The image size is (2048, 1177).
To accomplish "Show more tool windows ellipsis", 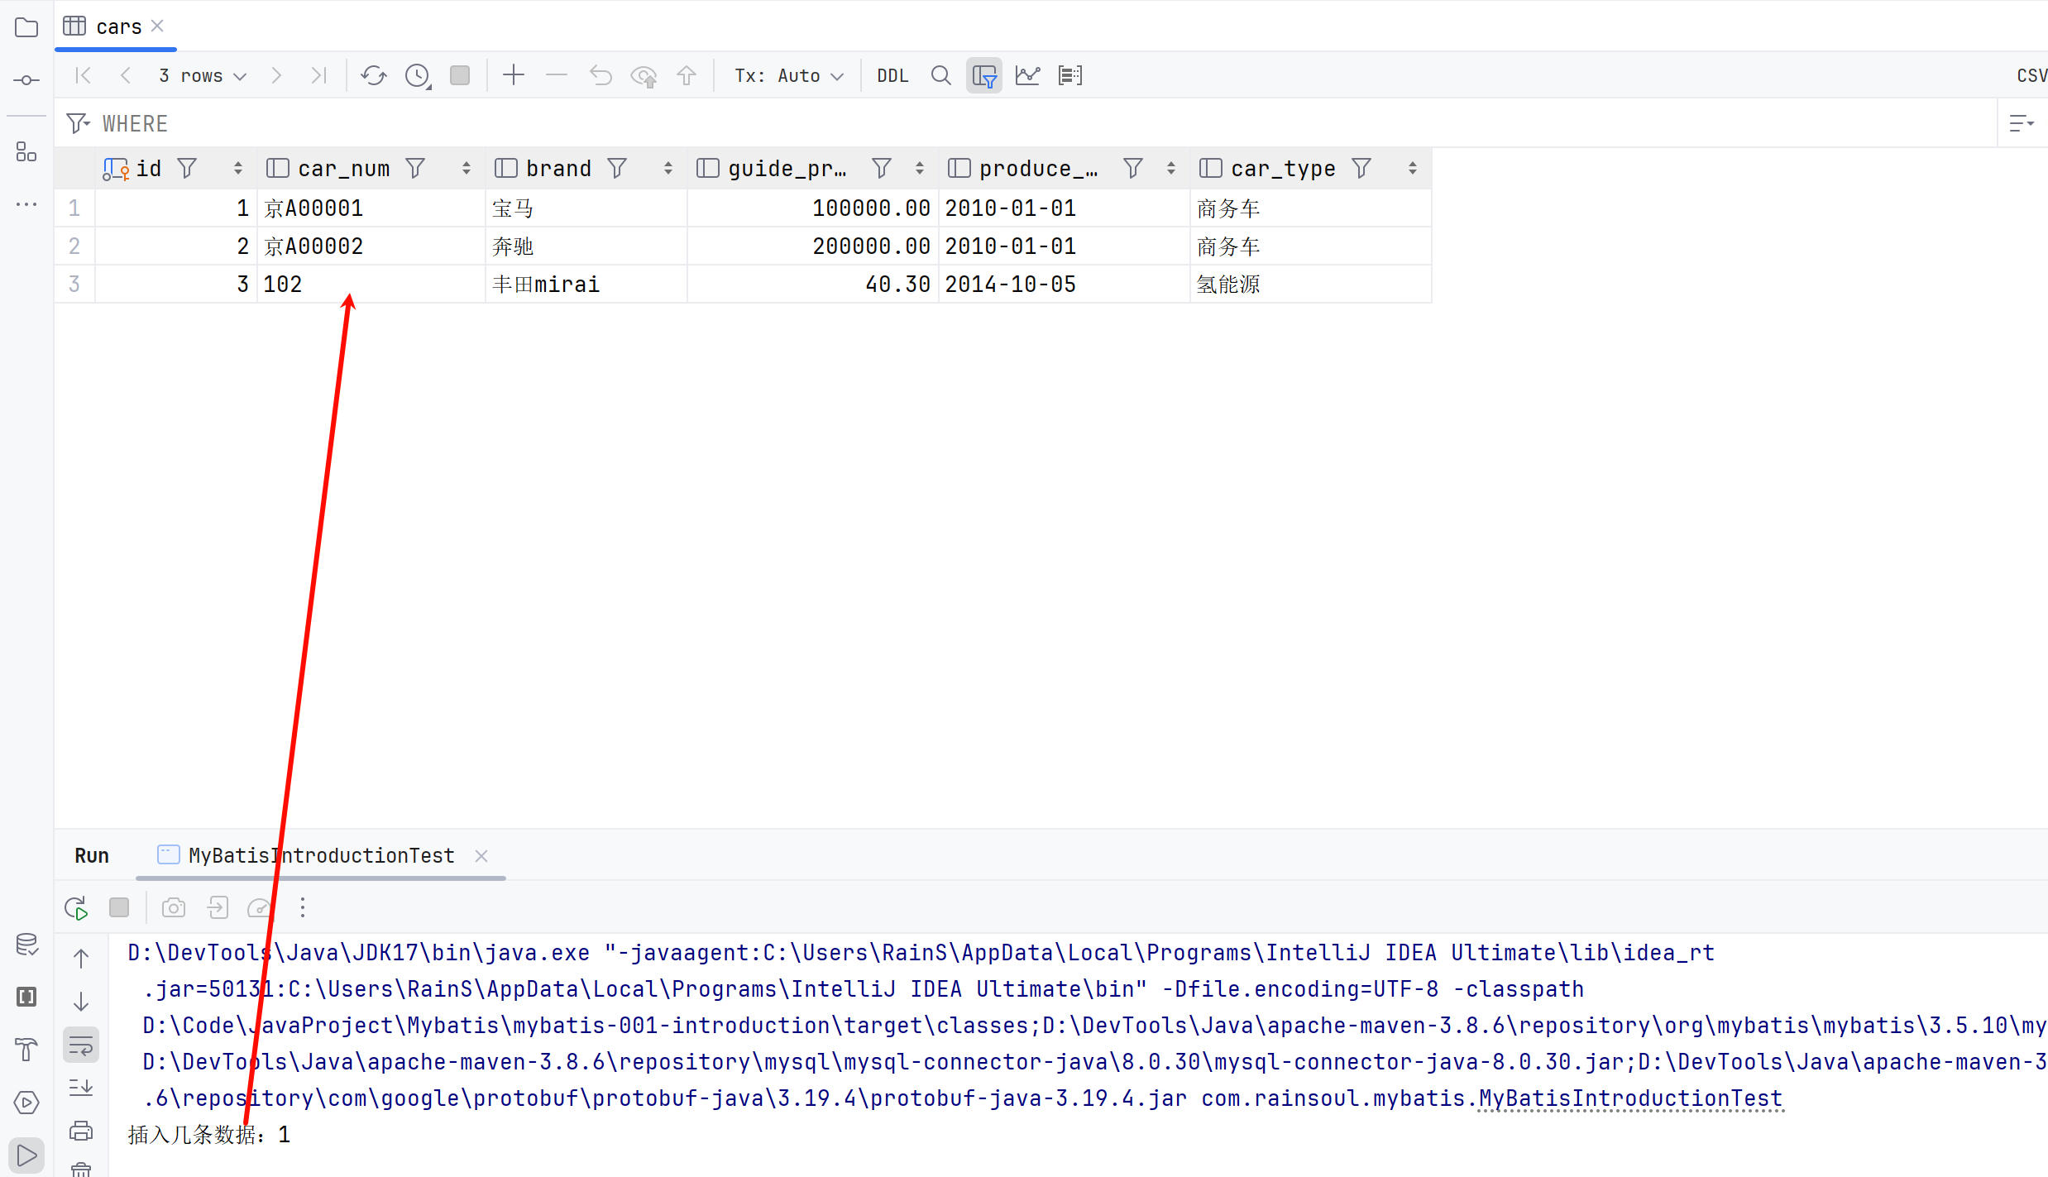I will pyautogui.click(x=26, y=203).
